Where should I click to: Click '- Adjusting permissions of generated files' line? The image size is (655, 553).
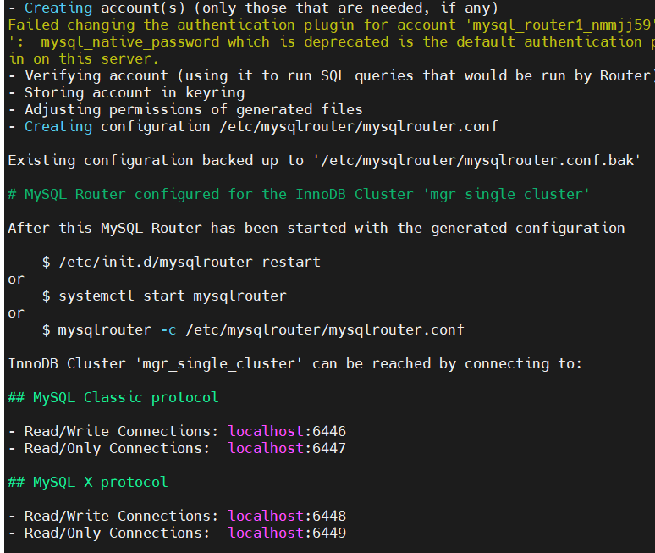point(185,109)
